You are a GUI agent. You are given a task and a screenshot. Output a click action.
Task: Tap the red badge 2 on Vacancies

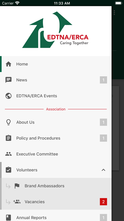pyautogui.click(x=103, y=202)
